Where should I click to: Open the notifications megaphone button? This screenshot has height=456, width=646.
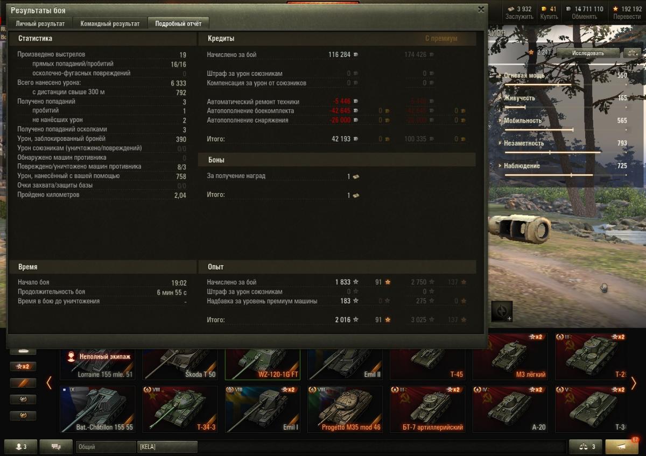point(622,446)
